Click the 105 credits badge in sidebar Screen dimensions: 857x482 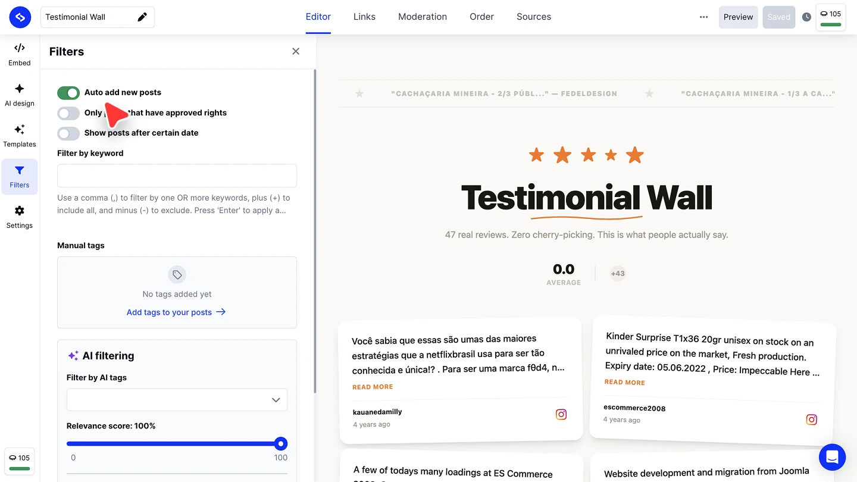point(20,462)
